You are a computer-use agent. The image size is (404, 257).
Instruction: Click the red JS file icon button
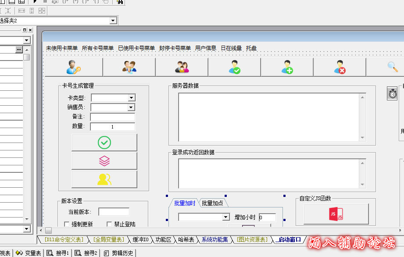[x=336, y=214]
